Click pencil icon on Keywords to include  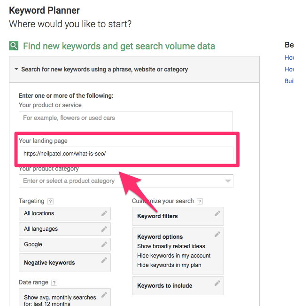[217, 283]
